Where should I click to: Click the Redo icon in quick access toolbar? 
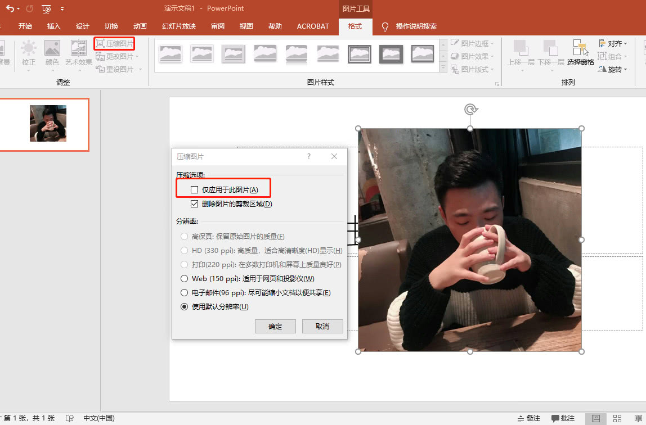[x=30, y=8]
